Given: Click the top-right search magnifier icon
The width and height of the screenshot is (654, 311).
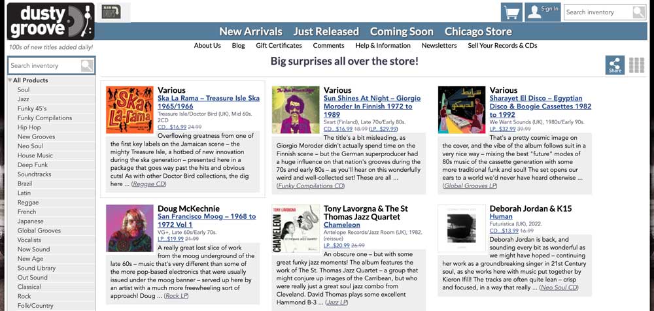Looking at the screenshot, I should click(638, 12).
